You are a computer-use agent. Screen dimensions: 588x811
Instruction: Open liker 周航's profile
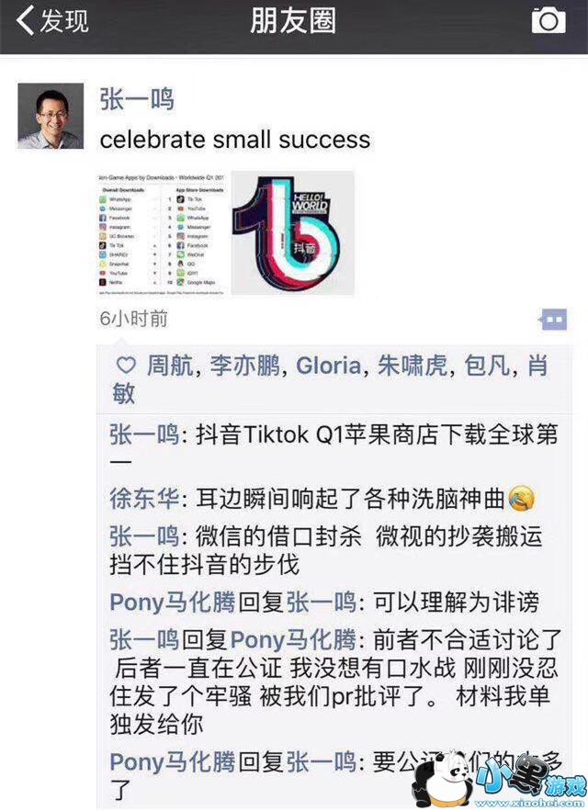coord(170,366)
